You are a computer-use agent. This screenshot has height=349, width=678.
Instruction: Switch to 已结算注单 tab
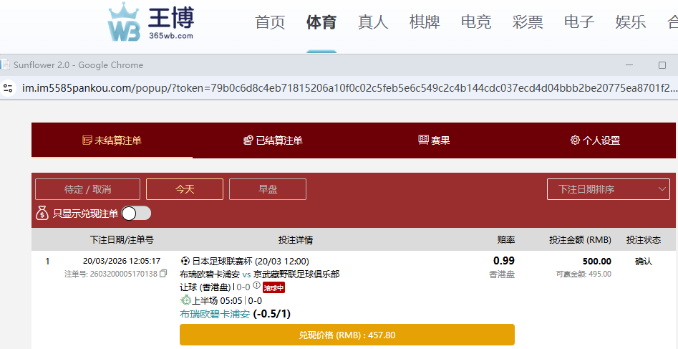tap(273, 140)
